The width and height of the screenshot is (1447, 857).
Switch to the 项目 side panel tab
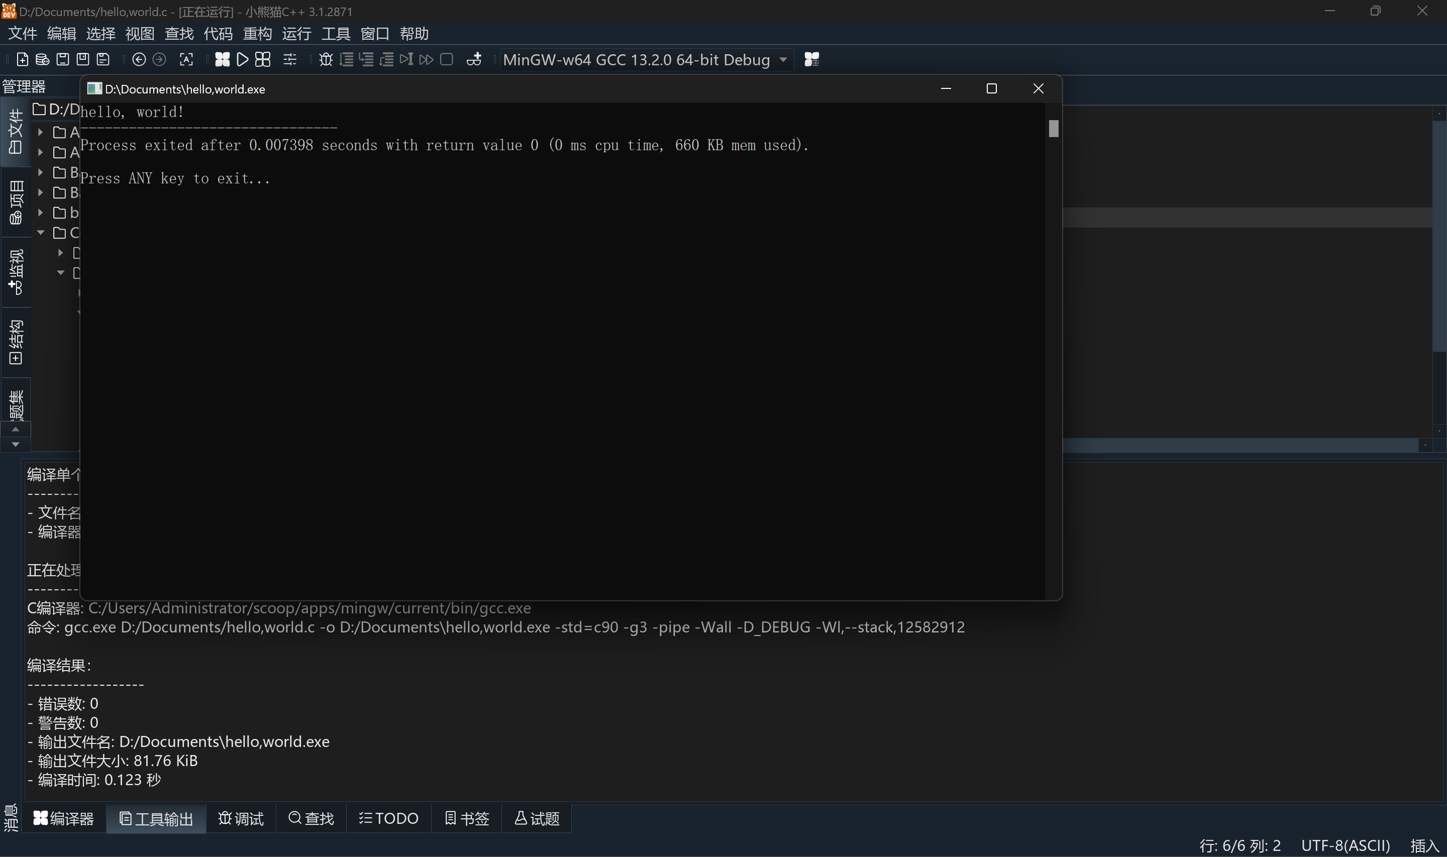click(x=16, y=202)
